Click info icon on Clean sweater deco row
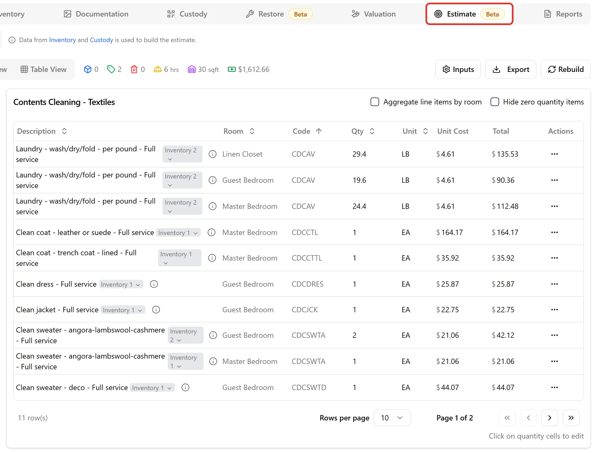Viewport: 597px width, 454px height. click(x=185, y=388)
